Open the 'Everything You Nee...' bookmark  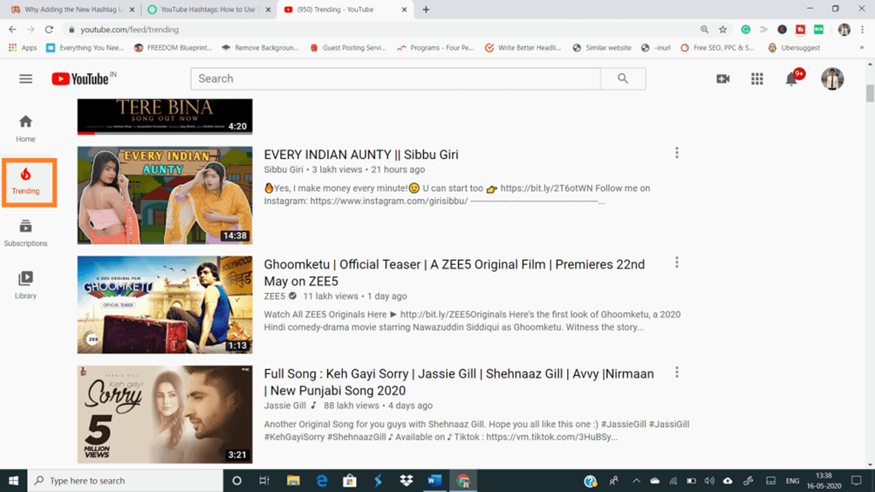click(x=85, y=48)
